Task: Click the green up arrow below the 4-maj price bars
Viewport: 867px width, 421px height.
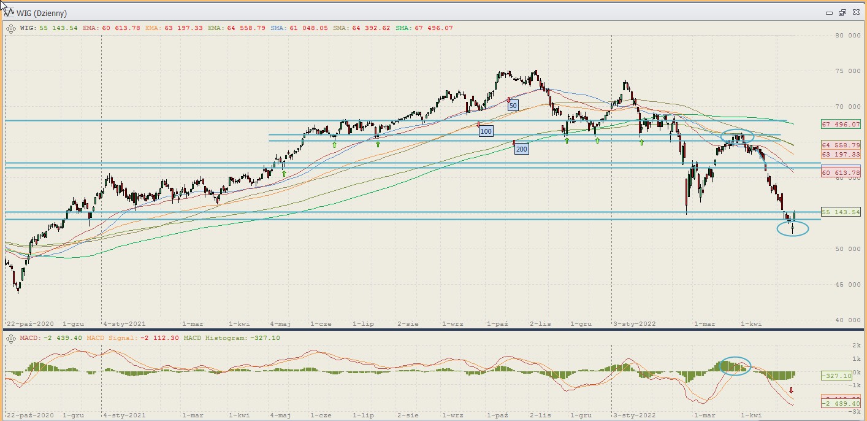Action: (284, 174)
